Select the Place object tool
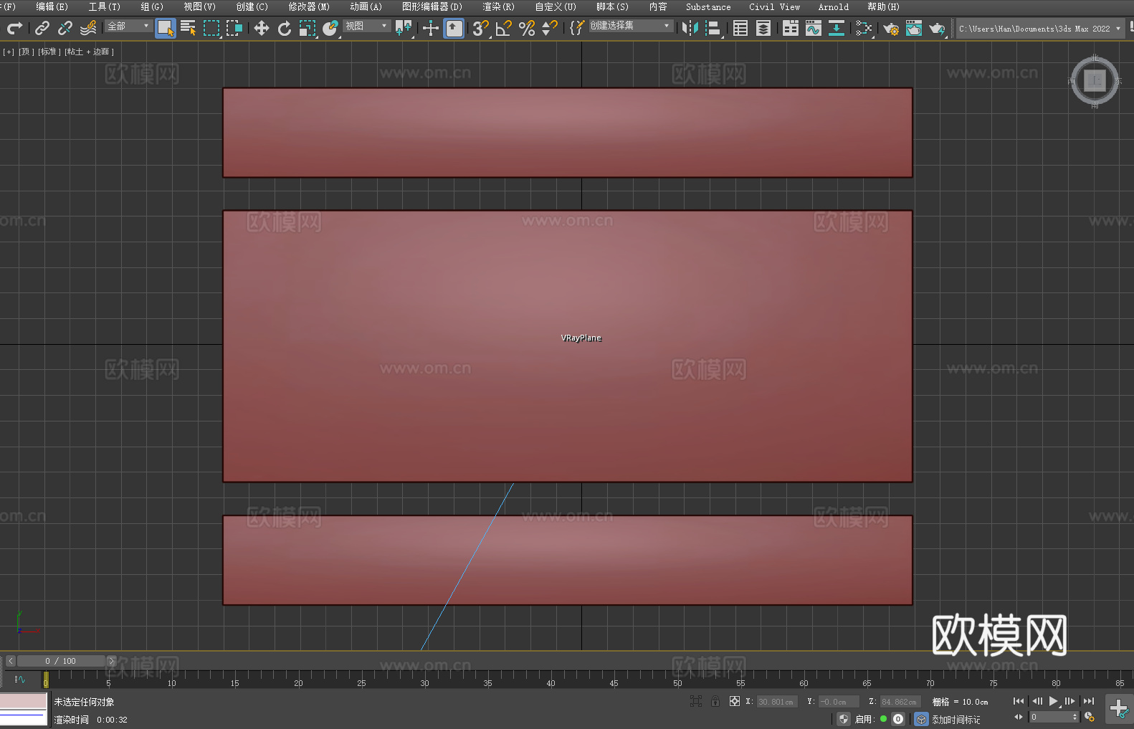This screenshot has height=729, width=1134. 330,28
